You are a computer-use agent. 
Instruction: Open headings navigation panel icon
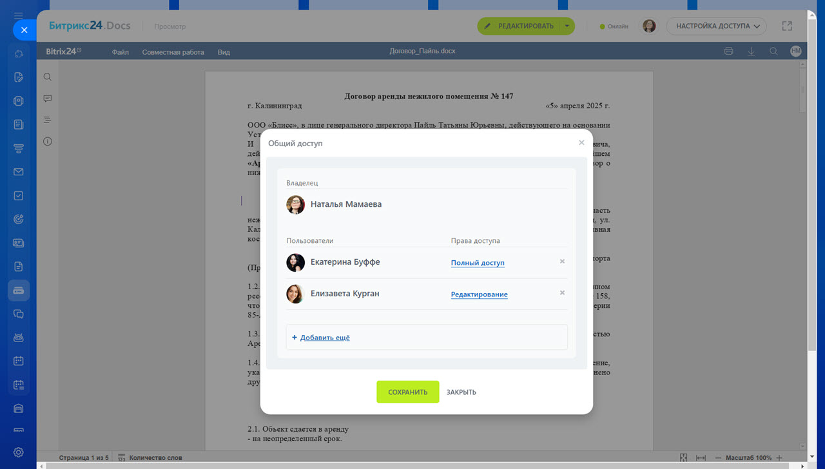[48, 120]
